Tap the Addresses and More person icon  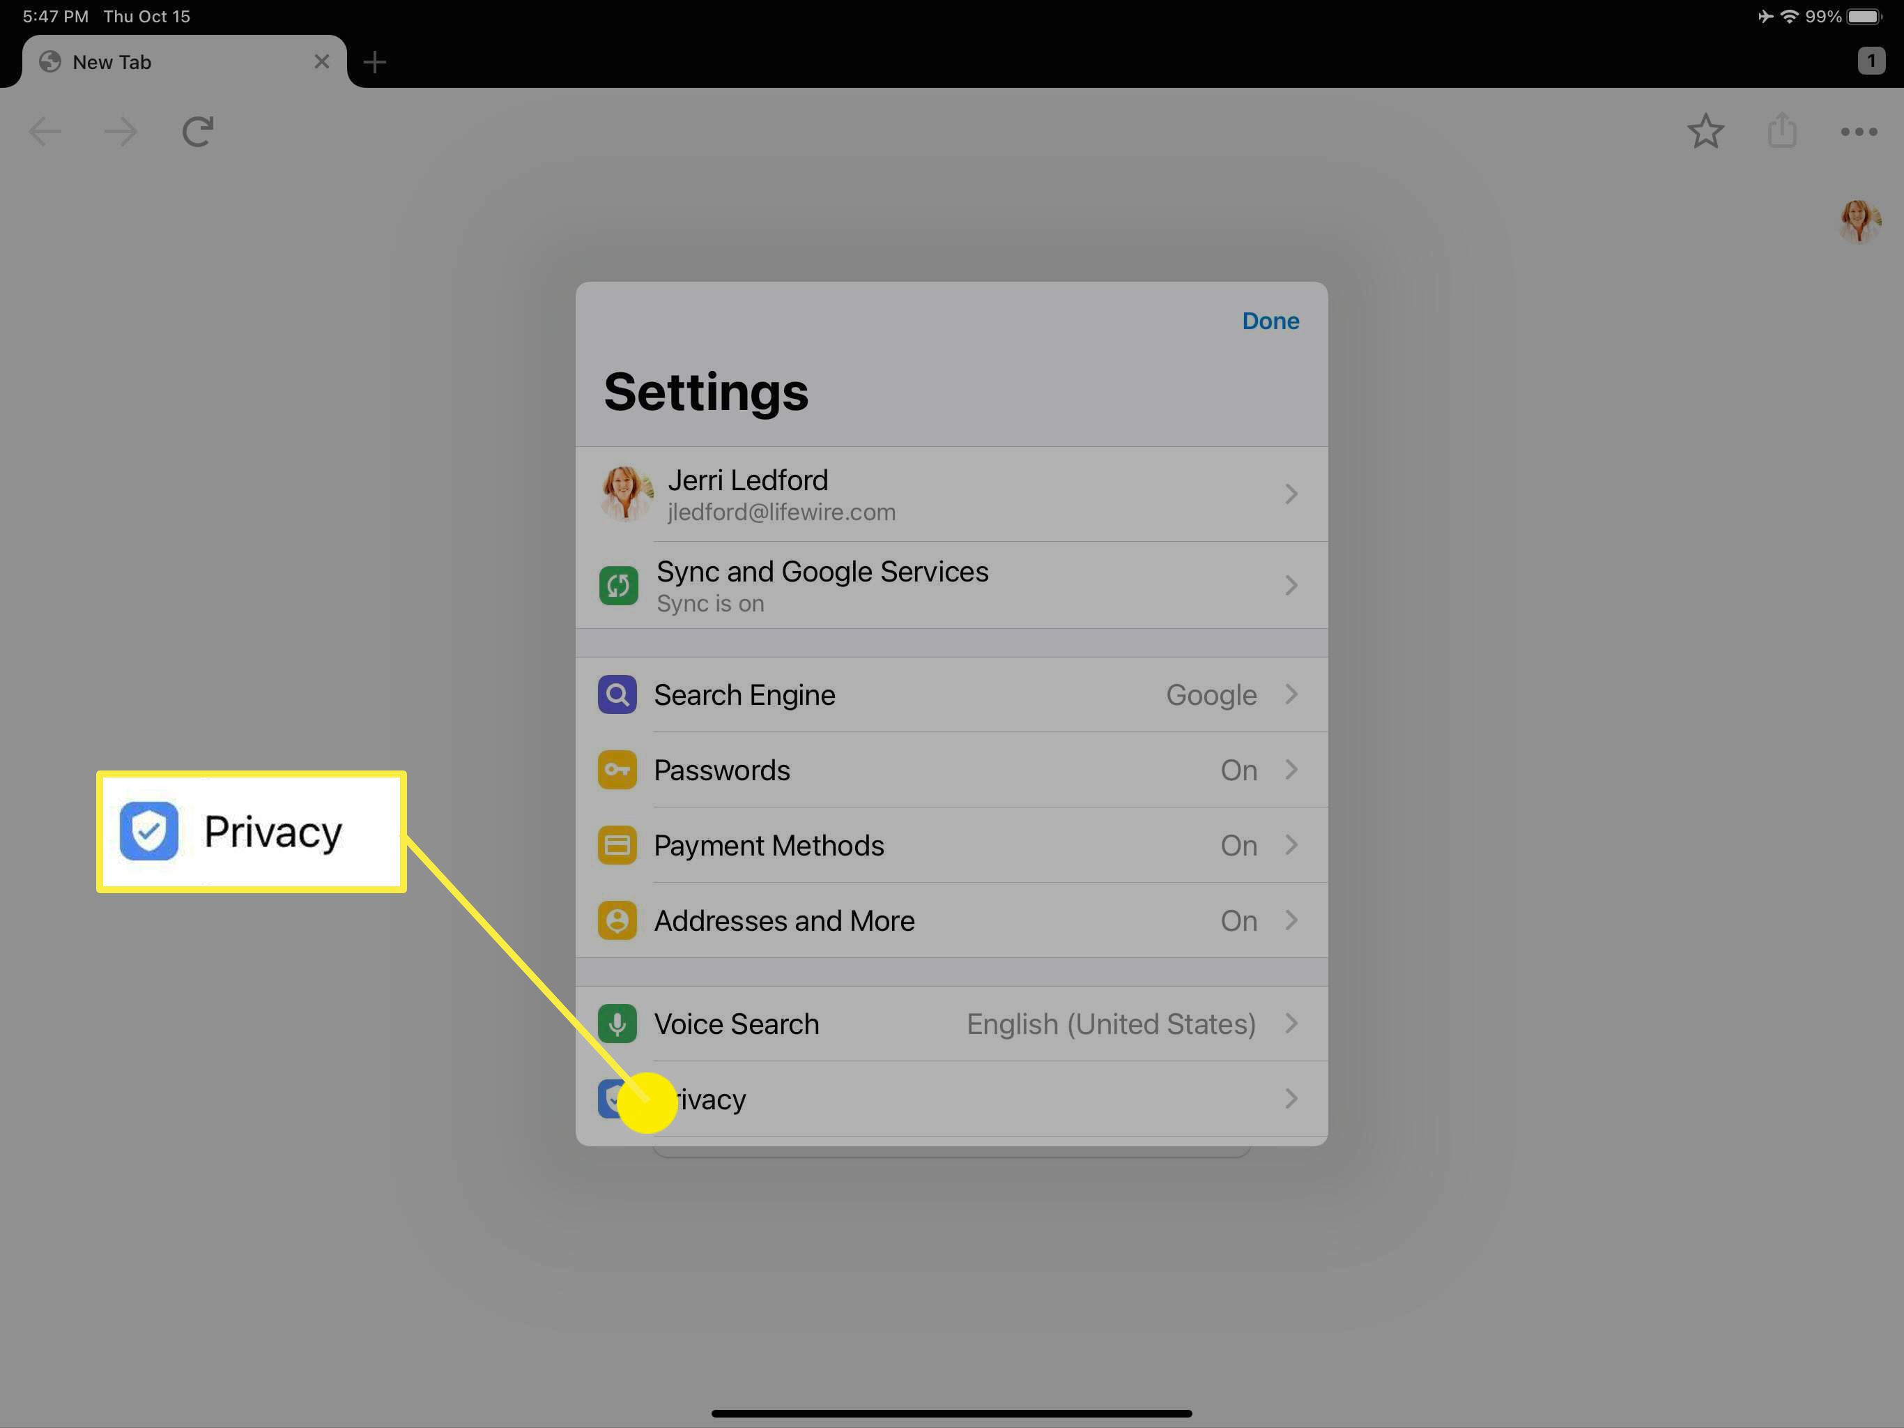(x=617, y=920)
